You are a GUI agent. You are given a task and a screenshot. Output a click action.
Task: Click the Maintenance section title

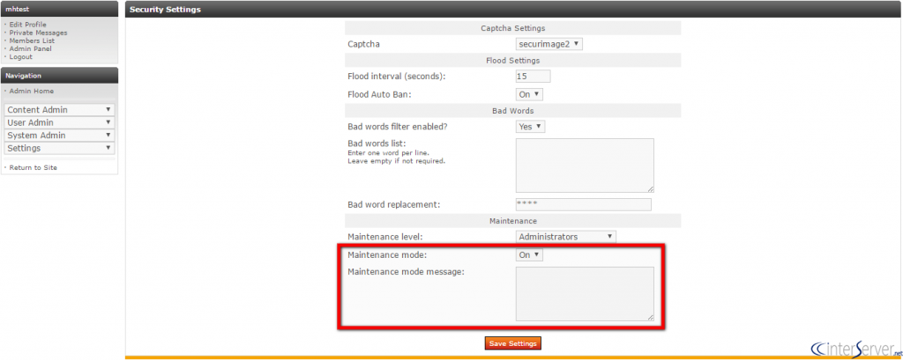pos(512,221)
